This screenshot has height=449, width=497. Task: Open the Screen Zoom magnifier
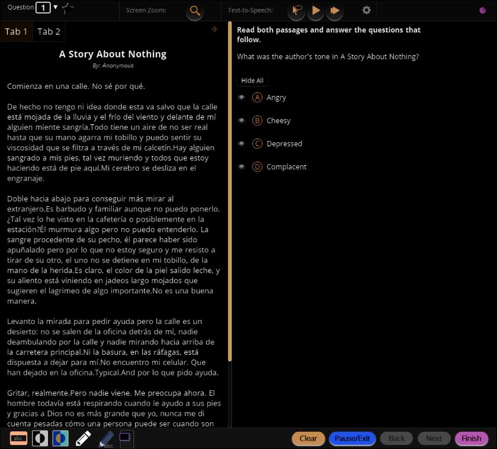pyautogui.click(x=195, y=11)
